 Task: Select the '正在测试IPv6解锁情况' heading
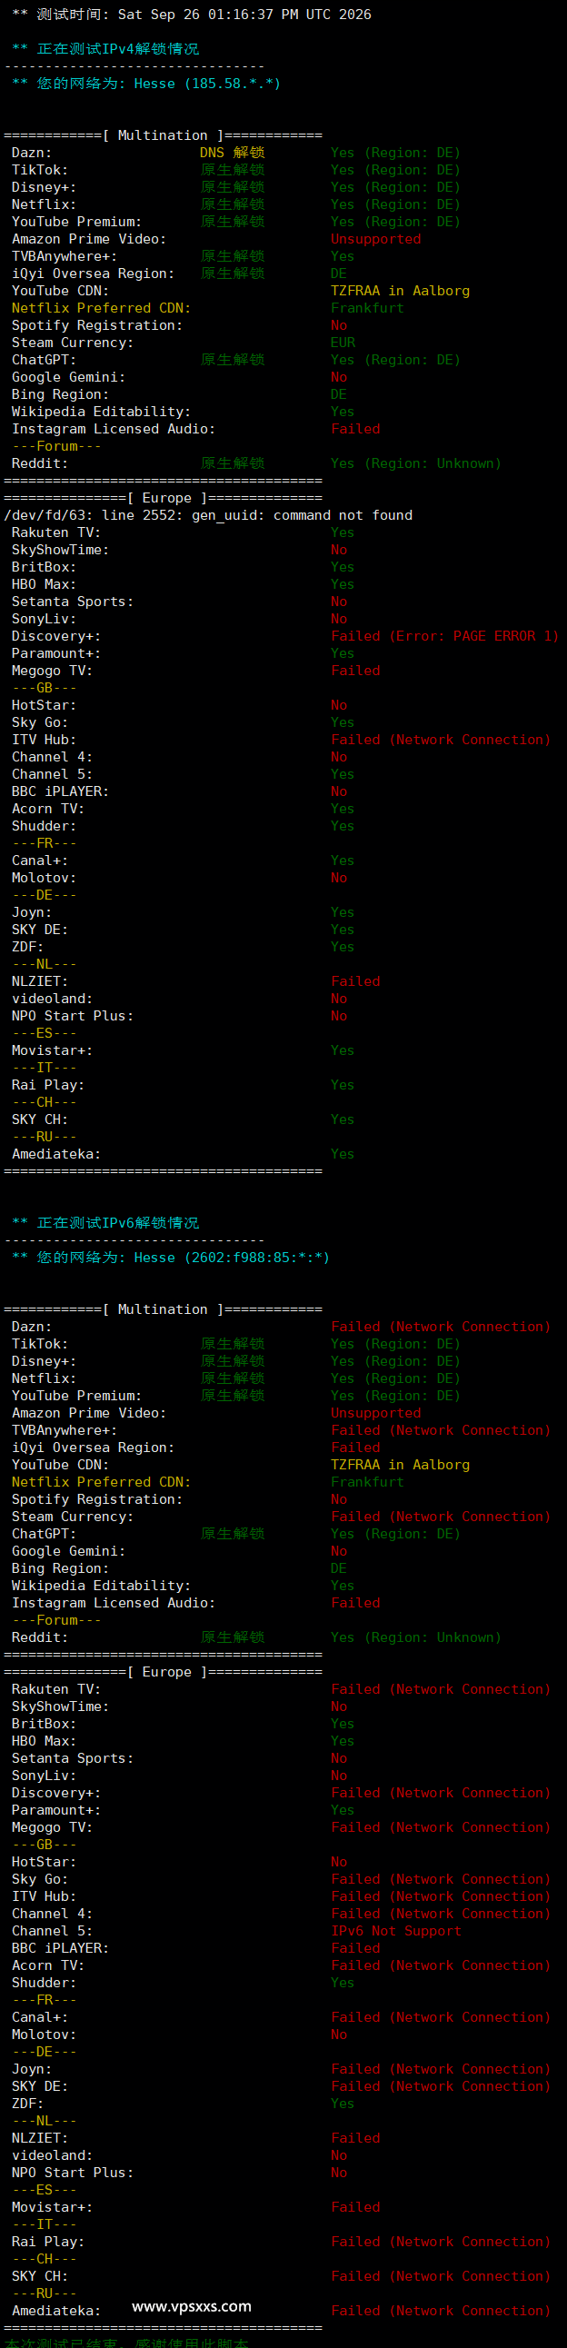[117, 1223]
